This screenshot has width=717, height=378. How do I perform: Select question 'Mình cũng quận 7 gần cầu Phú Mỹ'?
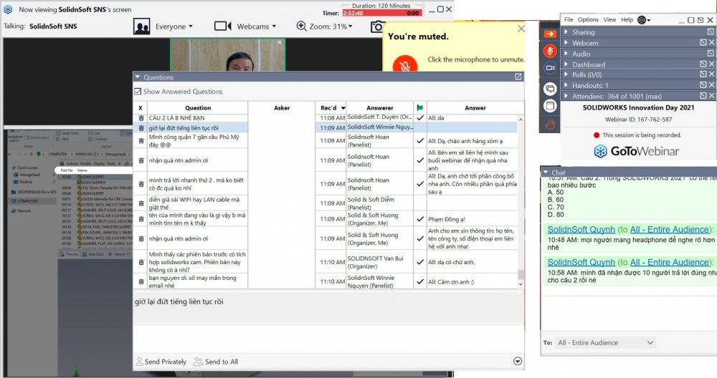198,140
